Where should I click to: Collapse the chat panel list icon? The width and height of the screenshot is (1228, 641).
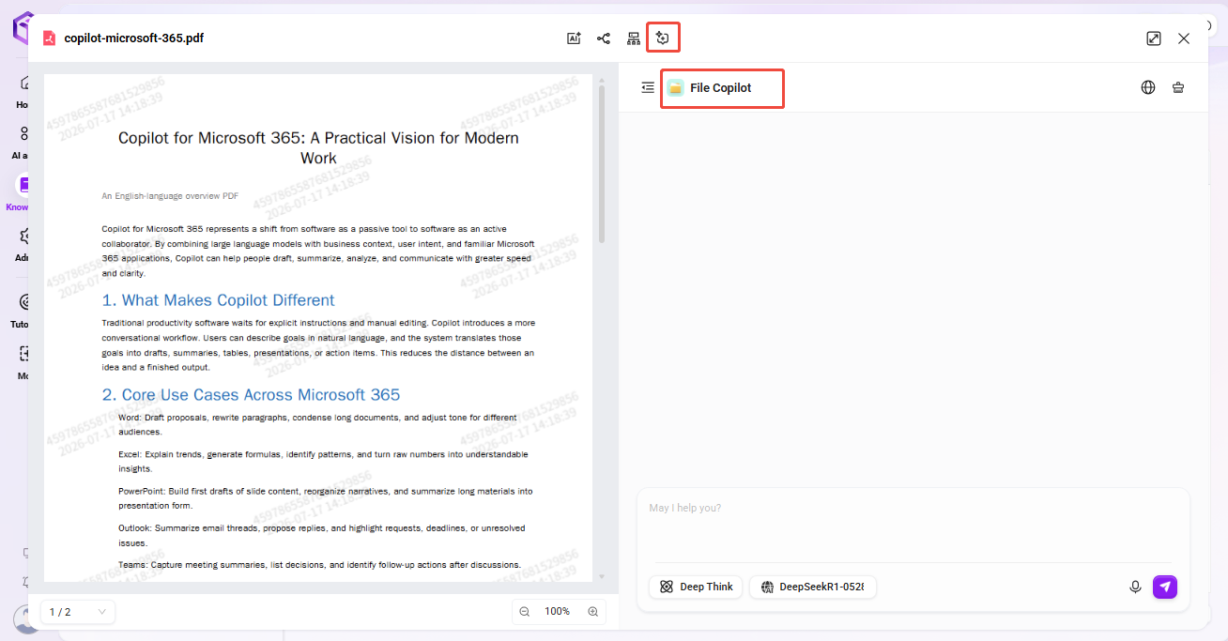pyautogui.click(x=648, y=87)
